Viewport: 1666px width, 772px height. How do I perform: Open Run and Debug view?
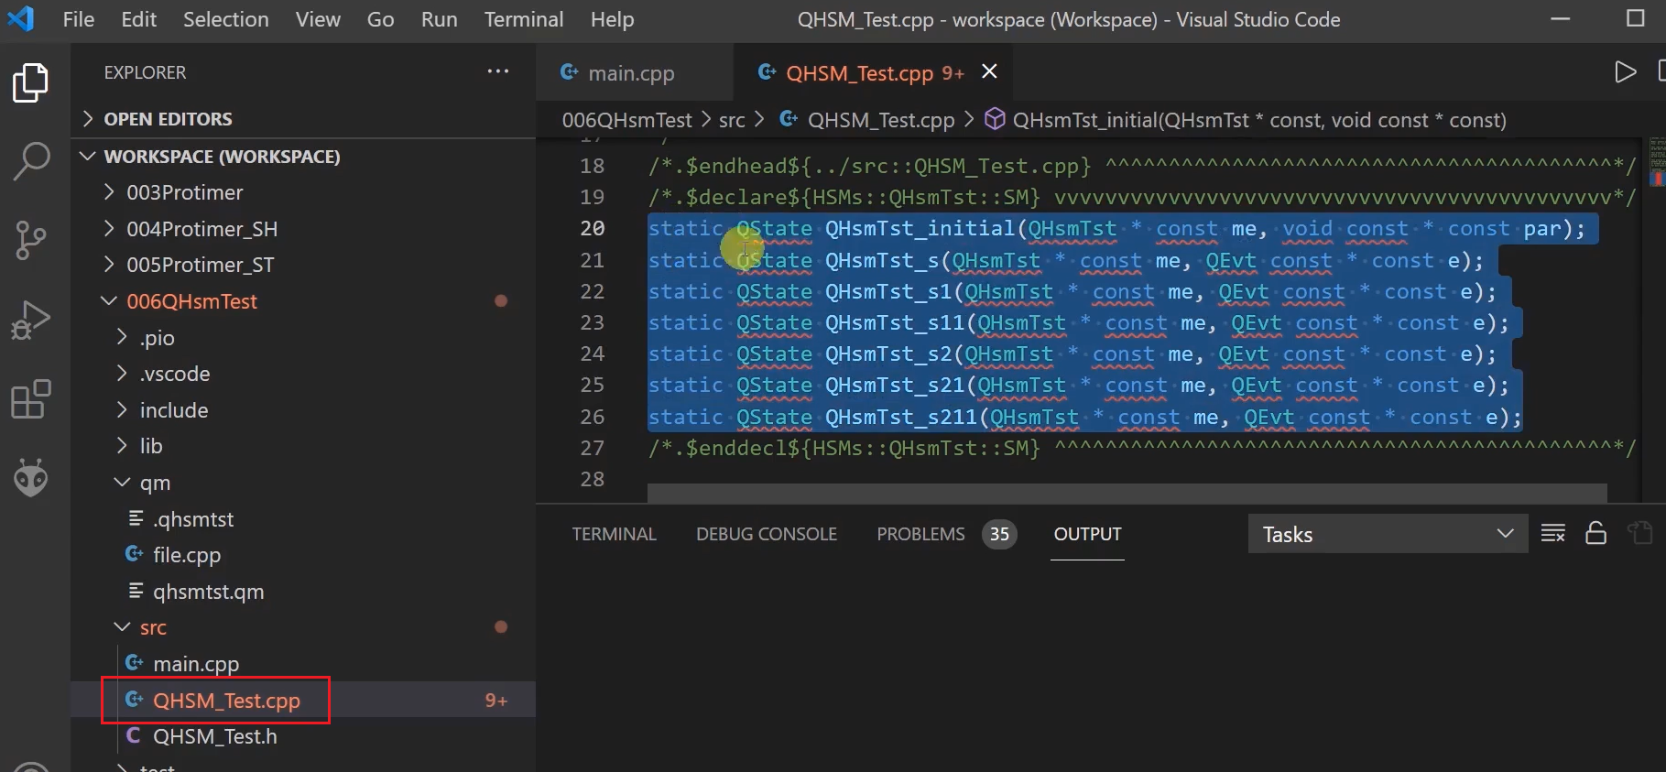(x=30, y=320)
